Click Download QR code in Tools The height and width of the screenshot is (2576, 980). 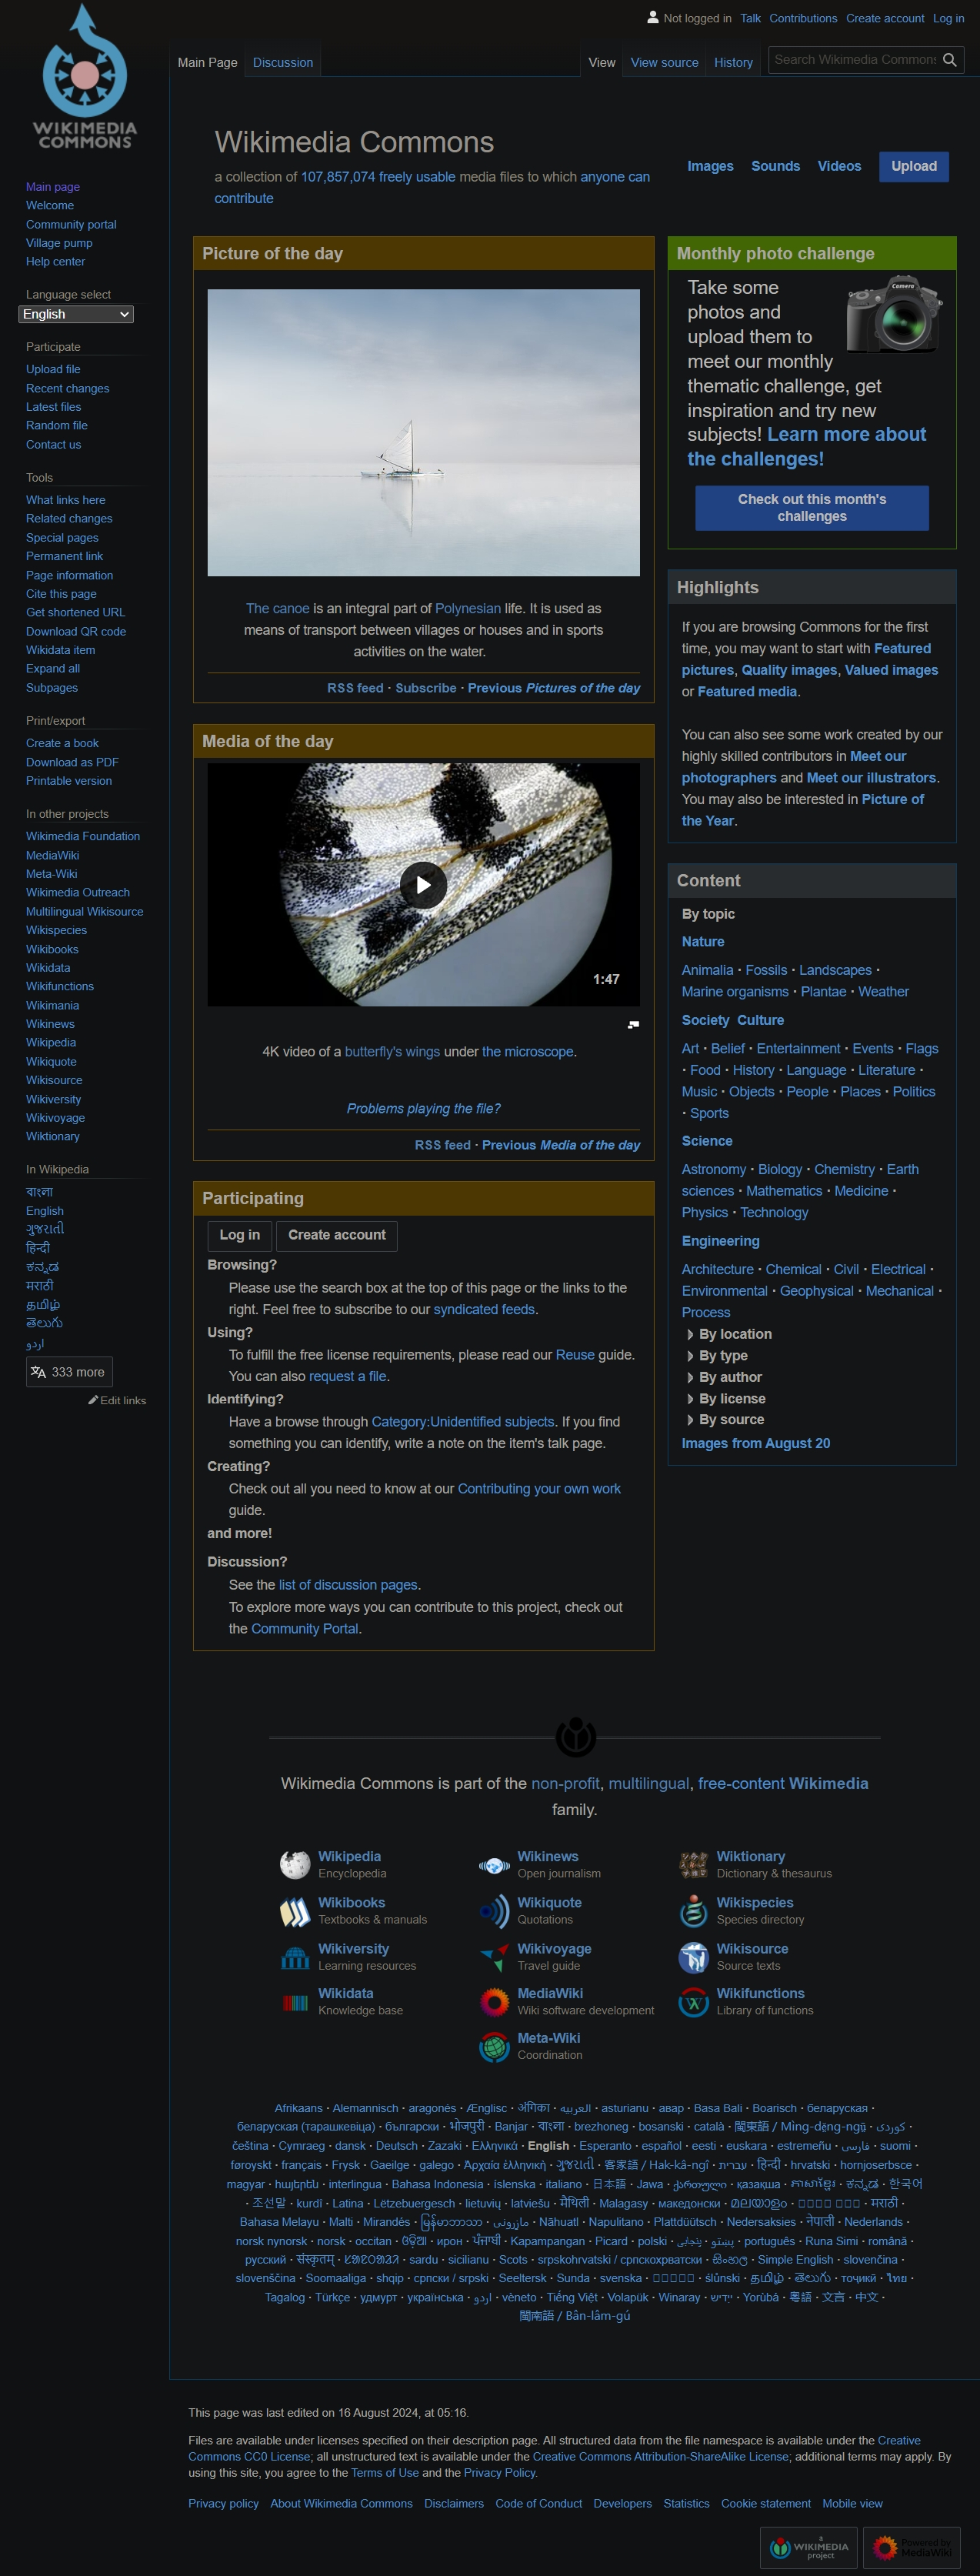click(76, 631)
